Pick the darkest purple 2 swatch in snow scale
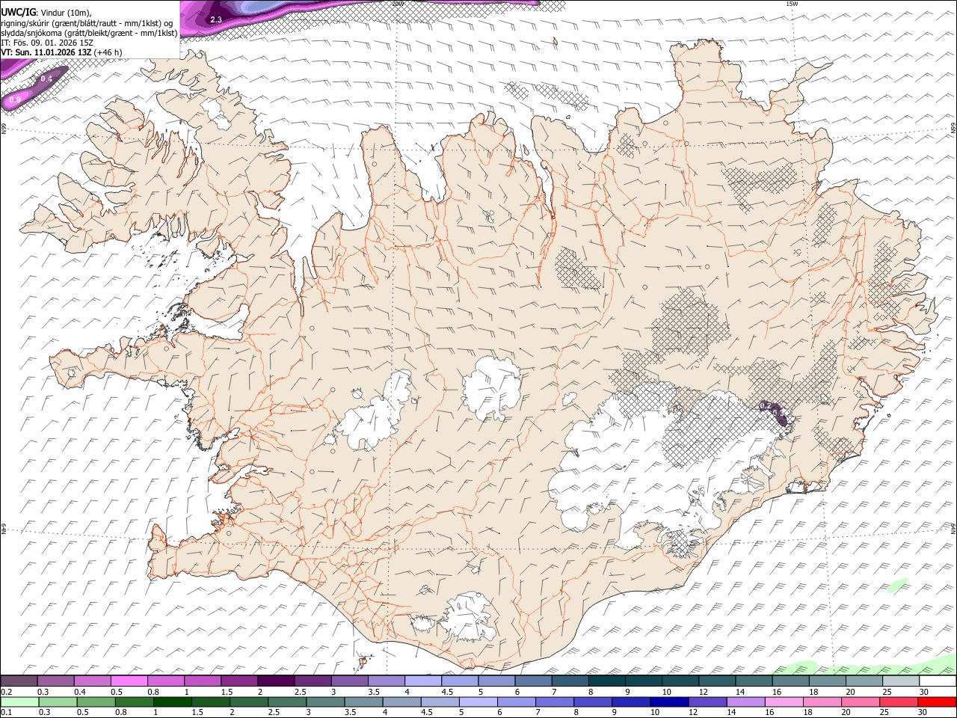This screenshot has width=957, height=718. point(276,681)
